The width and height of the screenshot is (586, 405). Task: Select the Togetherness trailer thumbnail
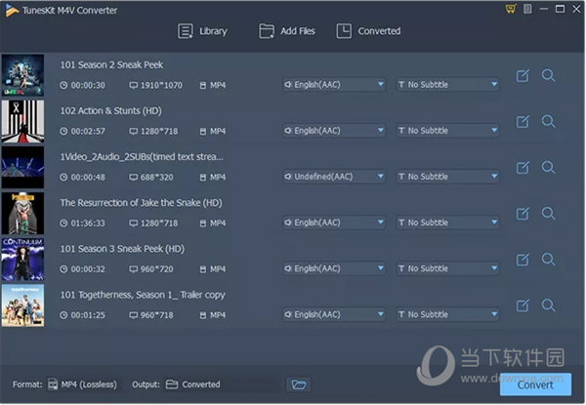point(22,305)
